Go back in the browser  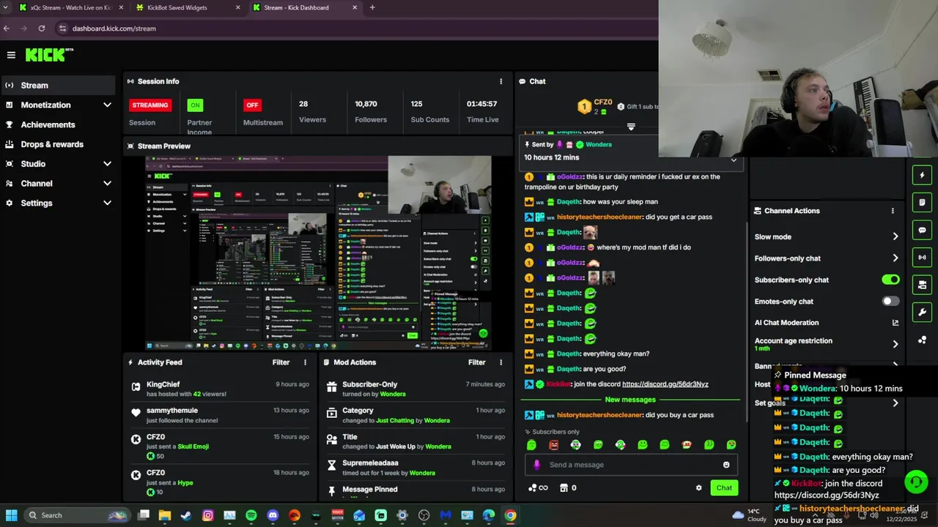click(7, 29)
